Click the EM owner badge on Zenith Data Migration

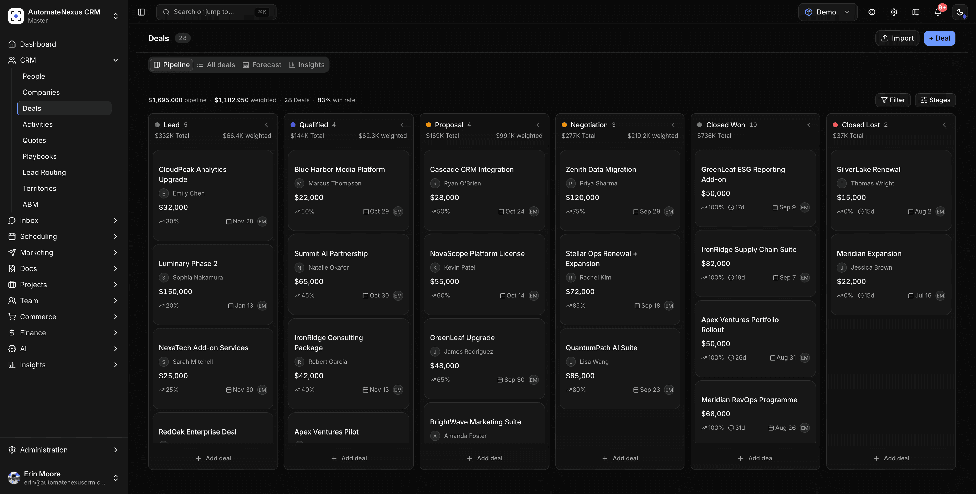coord(669,212)
